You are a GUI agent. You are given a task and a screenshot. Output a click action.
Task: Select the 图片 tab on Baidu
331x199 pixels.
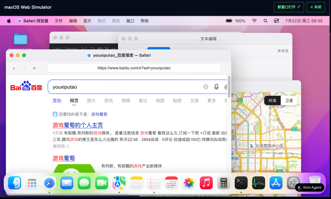point(91,101)
